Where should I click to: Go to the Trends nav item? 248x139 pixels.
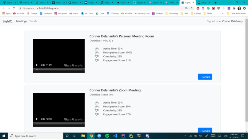click(33, 21)
